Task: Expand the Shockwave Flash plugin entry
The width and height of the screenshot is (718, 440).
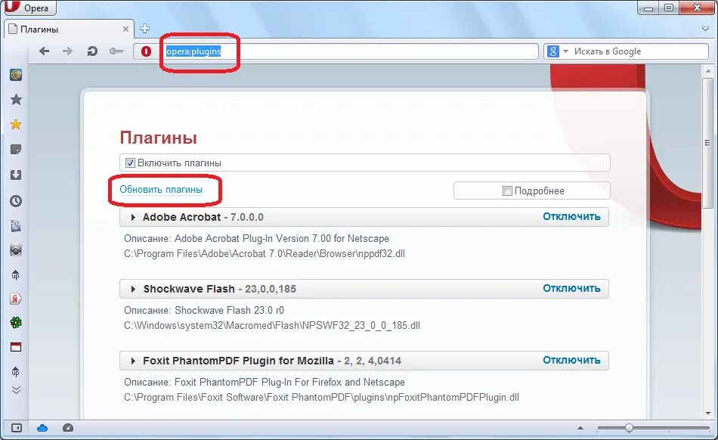Action: [x=133, y=290]
